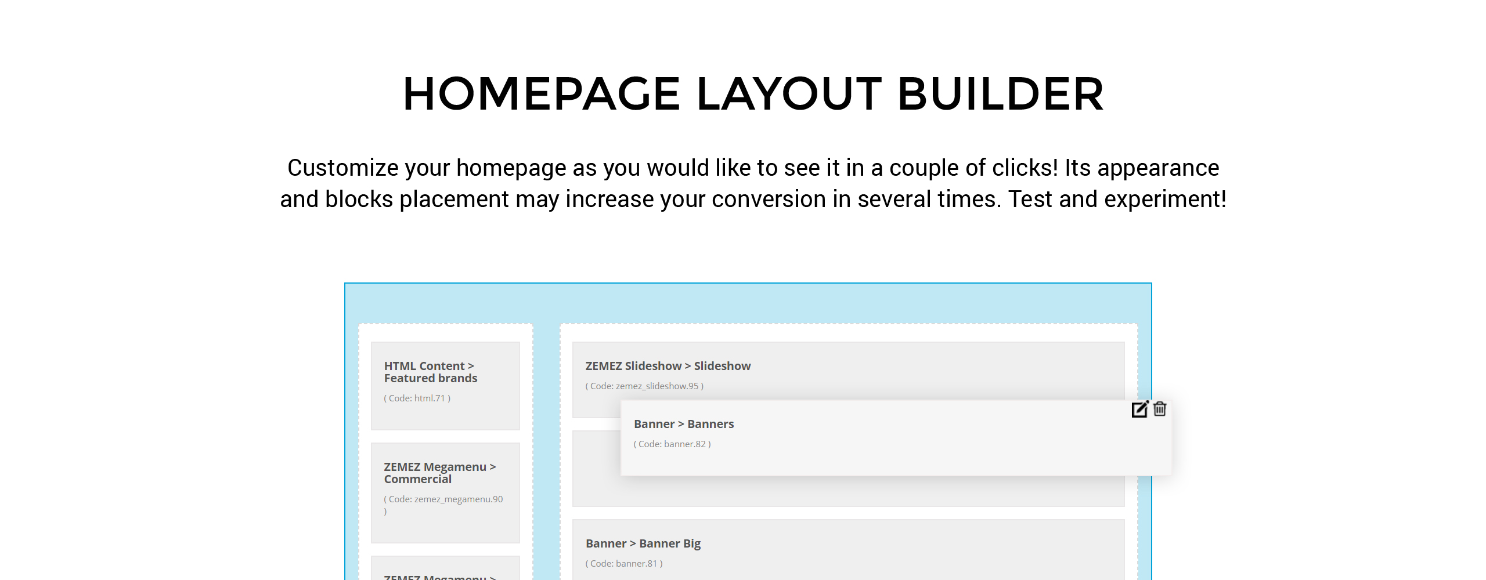Select the ZEMEZ Slideshow > Slideshow block
Viewport: 1486px width, 580px height.
coord(848,371)
